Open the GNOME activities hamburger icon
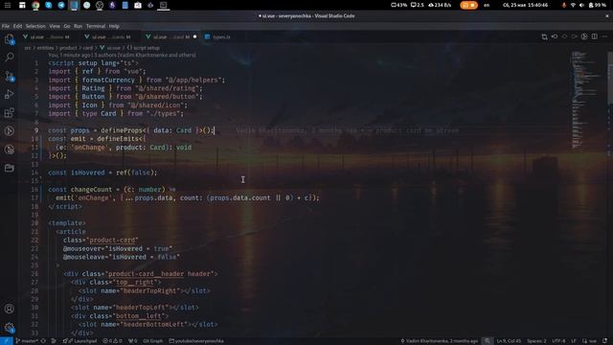This screenshot has width=613, height=345. point(8,5)
